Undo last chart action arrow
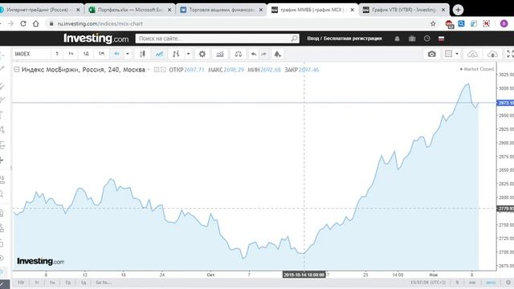Screen dimensions: 514x289 pyautogui.click(x=254, y=54)
